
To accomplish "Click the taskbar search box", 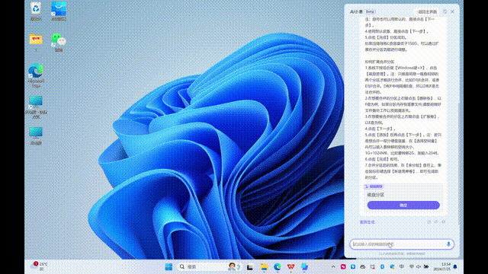I will 204,267.
